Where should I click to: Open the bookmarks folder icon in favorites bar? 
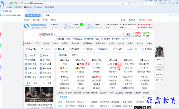coord(35,7)
